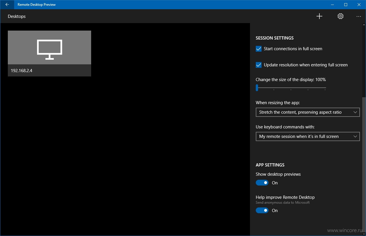Open settings via the gear icon
The height and width of the screenshot is (236, 366).
tap(341, 16)
